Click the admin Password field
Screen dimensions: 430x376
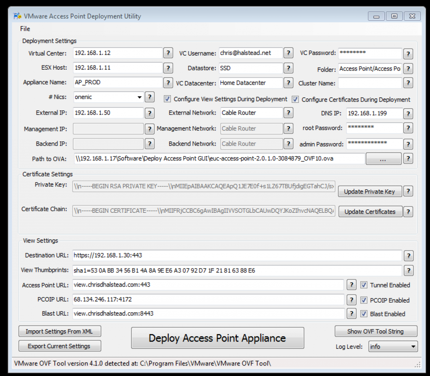tap(375, 144)
